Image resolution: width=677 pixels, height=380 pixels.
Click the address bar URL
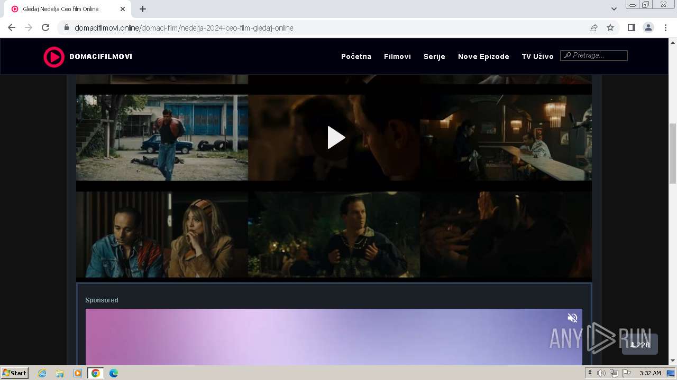pyautogui.click(x=184, y=28)
